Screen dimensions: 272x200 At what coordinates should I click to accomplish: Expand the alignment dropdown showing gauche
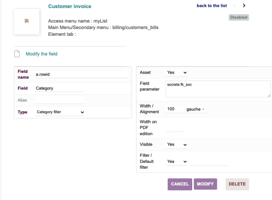point(195,109)
